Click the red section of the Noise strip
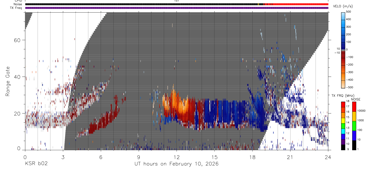Screen dimensions: 369x170 [296, 4]
